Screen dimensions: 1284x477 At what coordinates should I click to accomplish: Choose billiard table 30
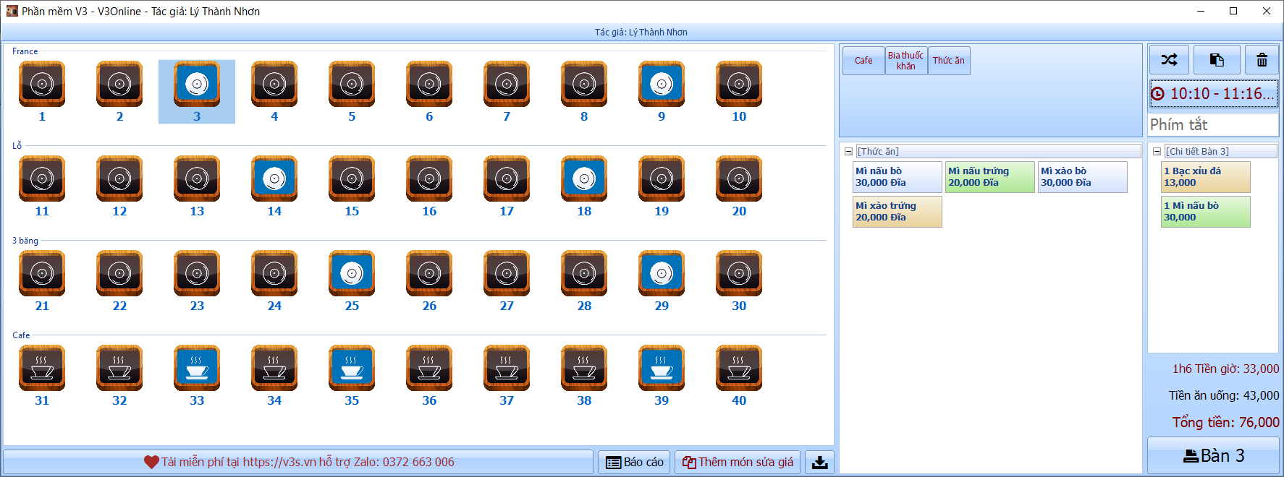(739, 281)
